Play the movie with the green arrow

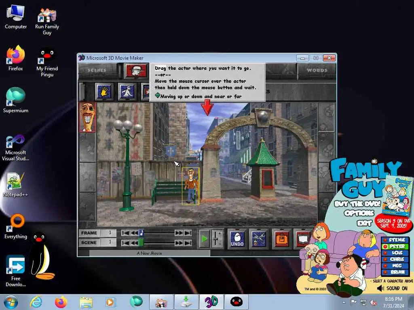[x=204, y=239]
